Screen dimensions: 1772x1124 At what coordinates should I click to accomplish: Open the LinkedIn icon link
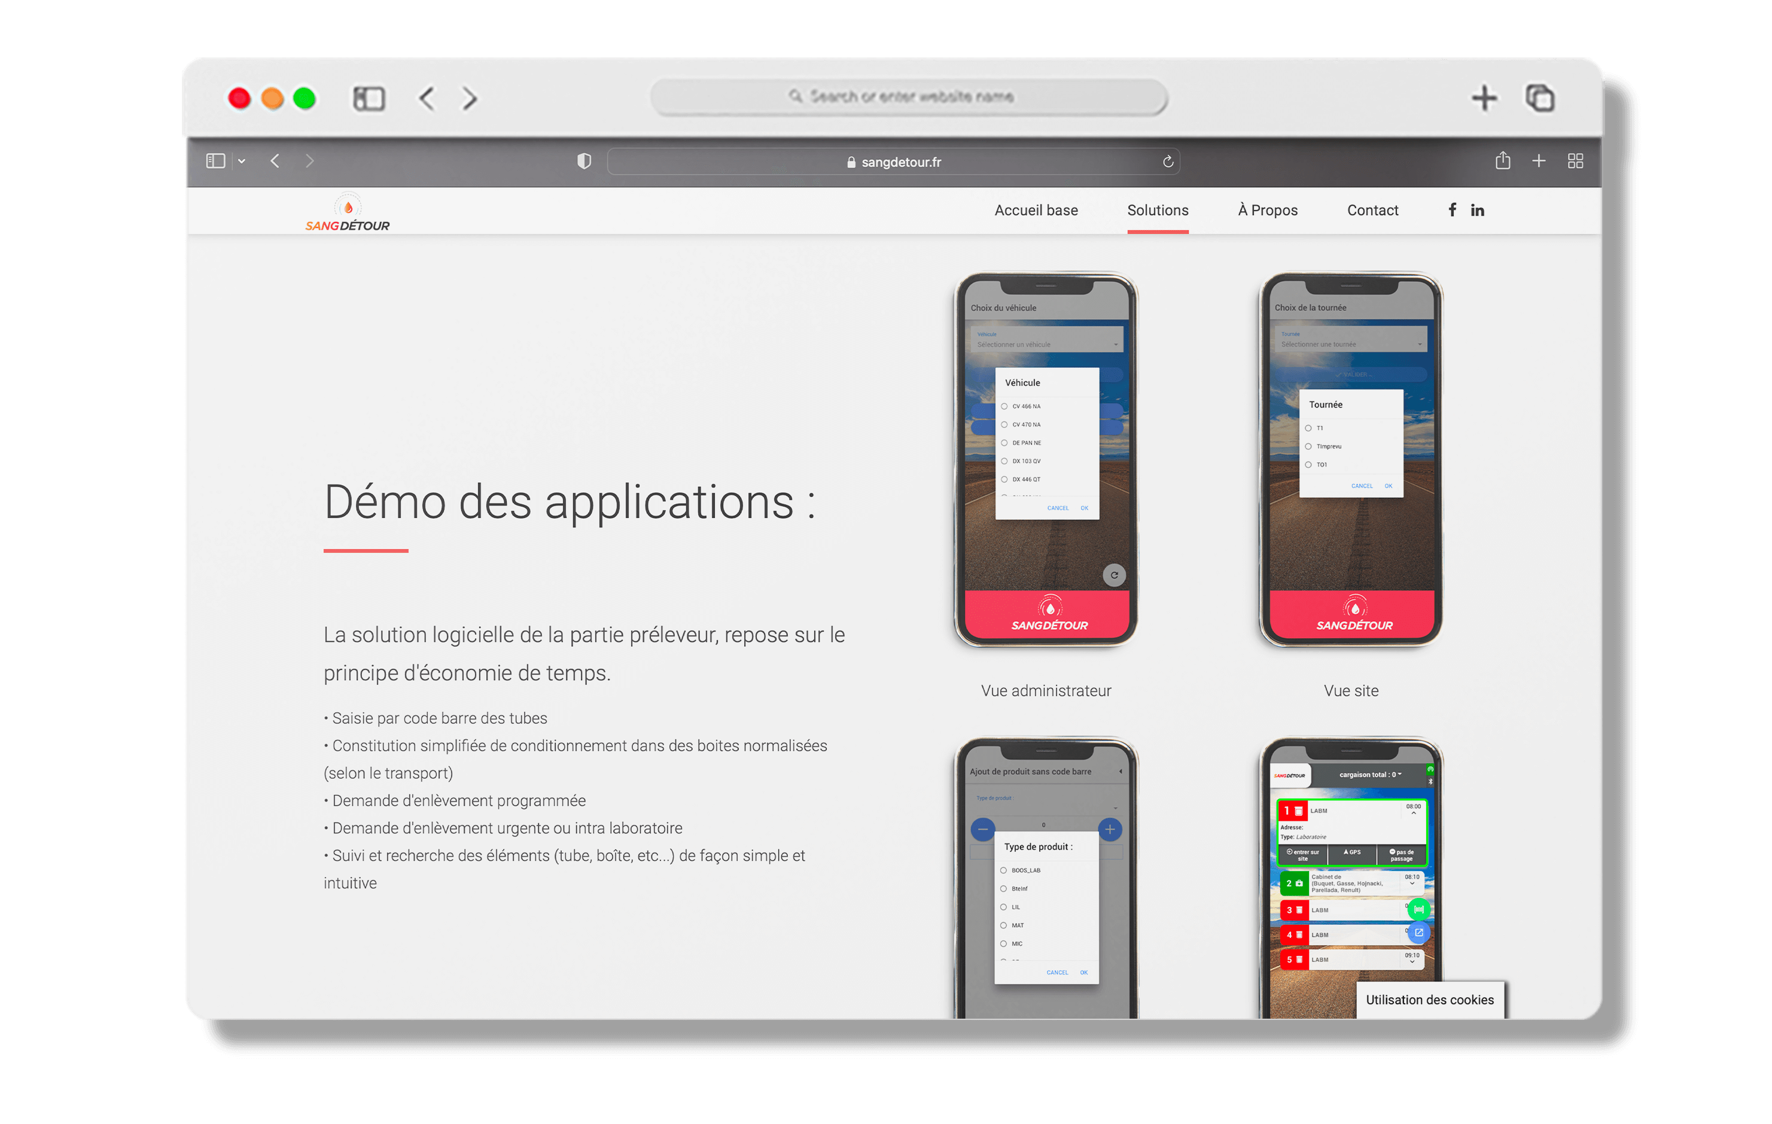tap(1477, 211)
